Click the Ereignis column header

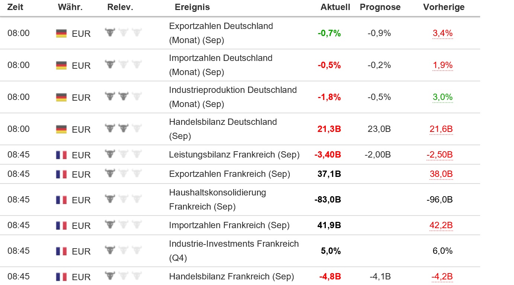(192, 7)
